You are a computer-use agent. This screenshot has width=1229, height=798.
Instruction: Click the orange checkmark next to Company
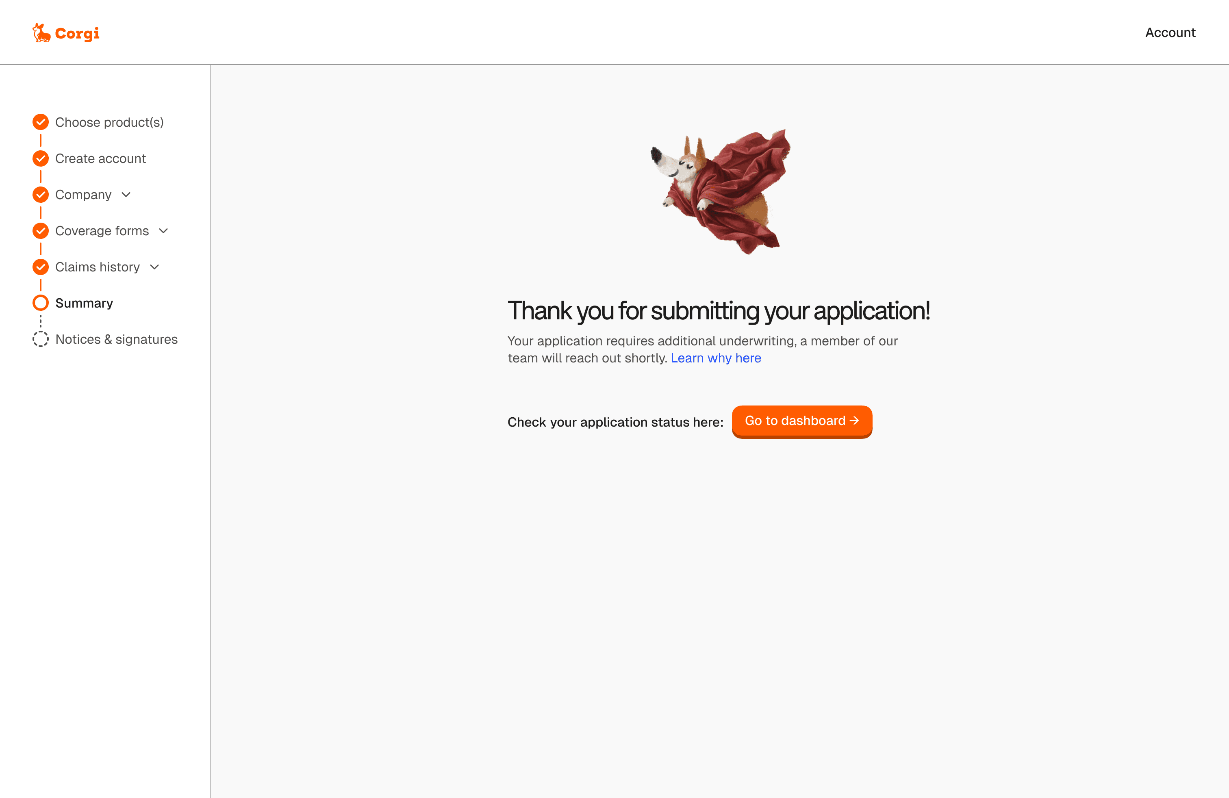40,195
